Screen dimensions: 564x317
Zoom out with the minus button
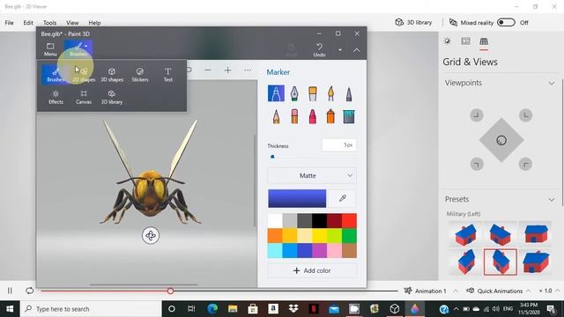click(208, 70)
